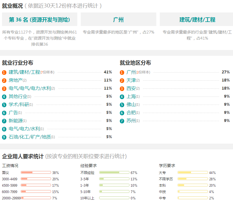Click the 企业用人要求统计 section heading

tap(23, 156)
